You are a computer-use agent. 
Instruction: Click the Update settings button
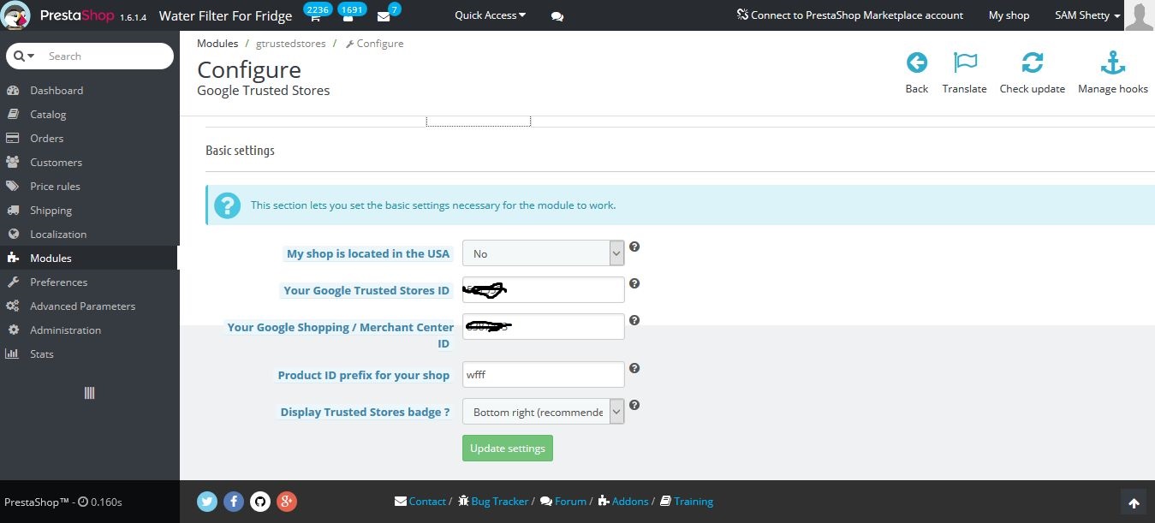click(507, 449)
